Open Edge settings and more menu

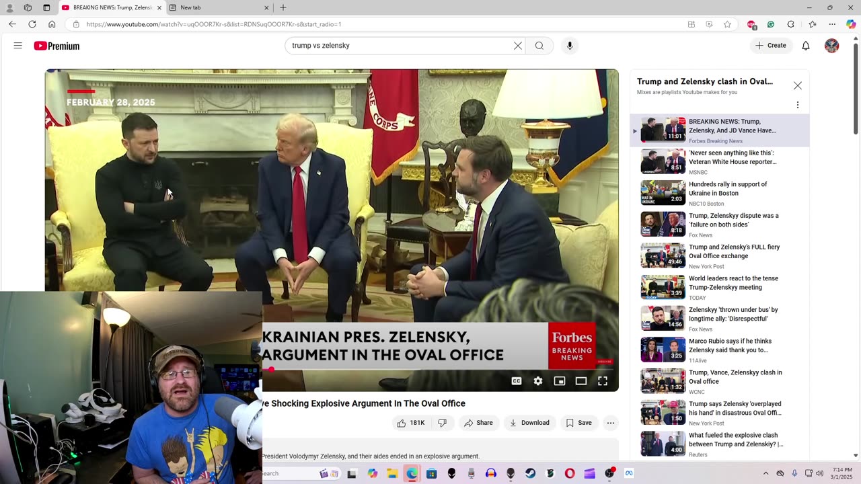832,24
